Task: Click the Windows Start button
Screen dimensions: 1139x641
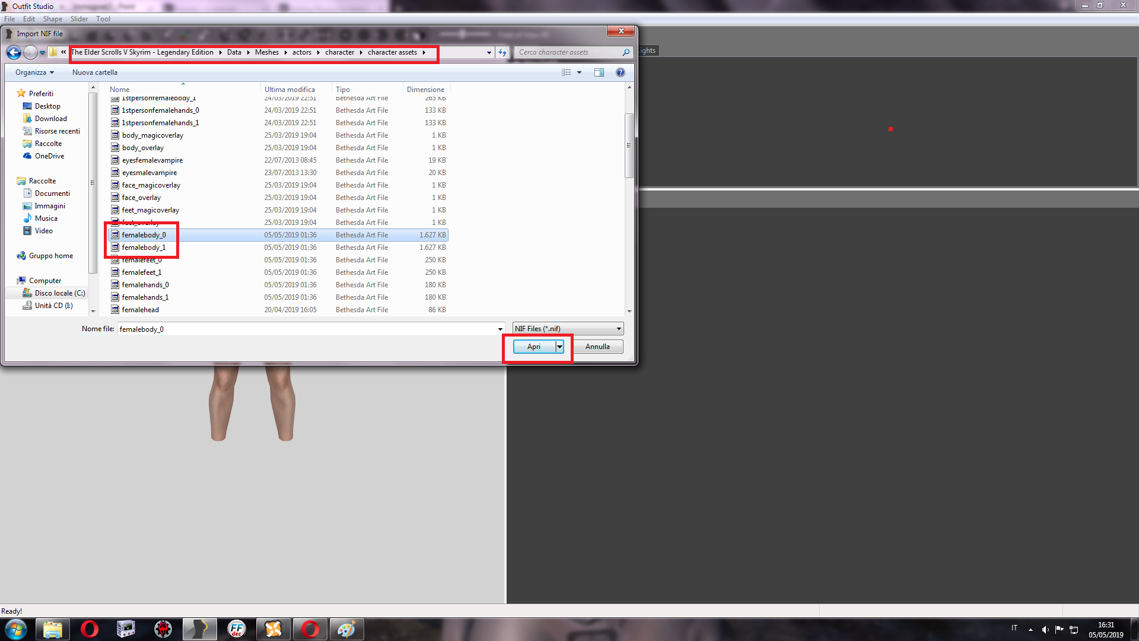Action: [15, 629]
